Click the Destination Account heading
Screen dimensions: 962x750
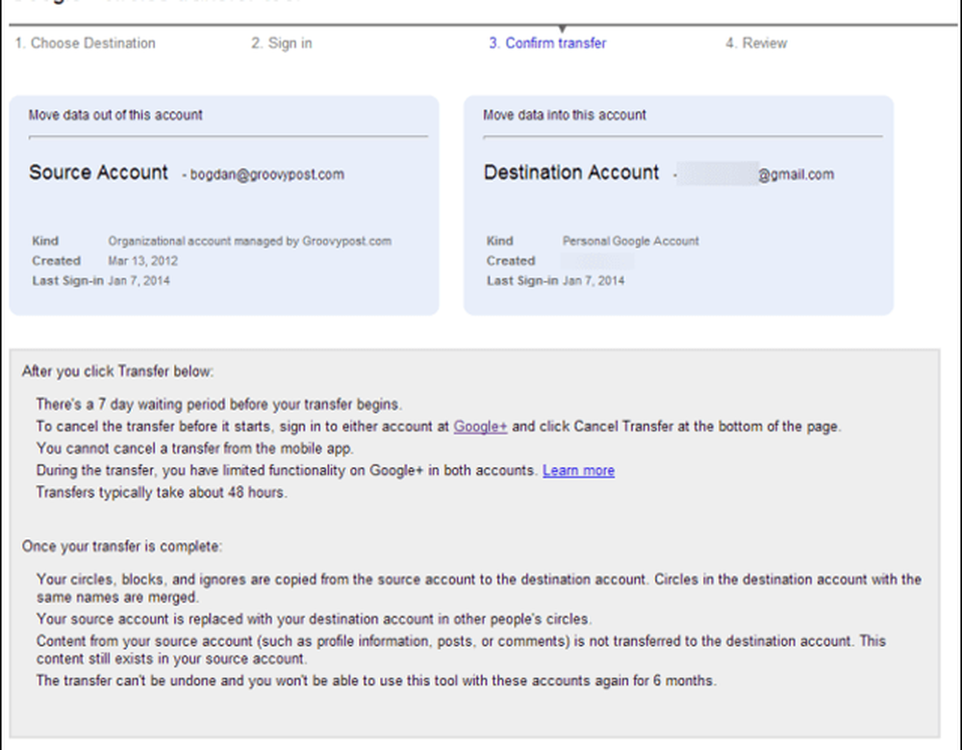[x=571, y=173]
